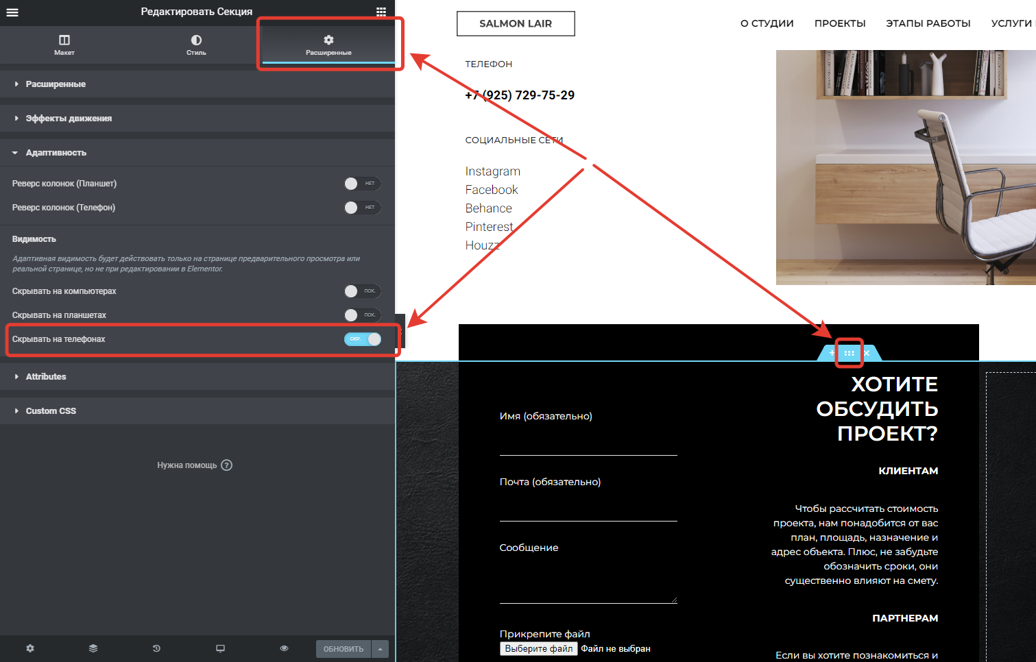
Task: Expand the Эффекты движения section
Action: [x=69, y=119]
